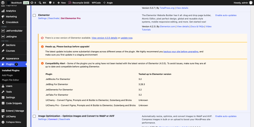This screenshot has width=254, height=127.
Task: Visit the Elementor.com author link
Action: pos(167,26)
